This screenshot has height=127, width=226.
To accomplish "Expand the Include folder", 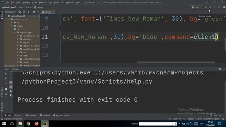I will 12,26.
